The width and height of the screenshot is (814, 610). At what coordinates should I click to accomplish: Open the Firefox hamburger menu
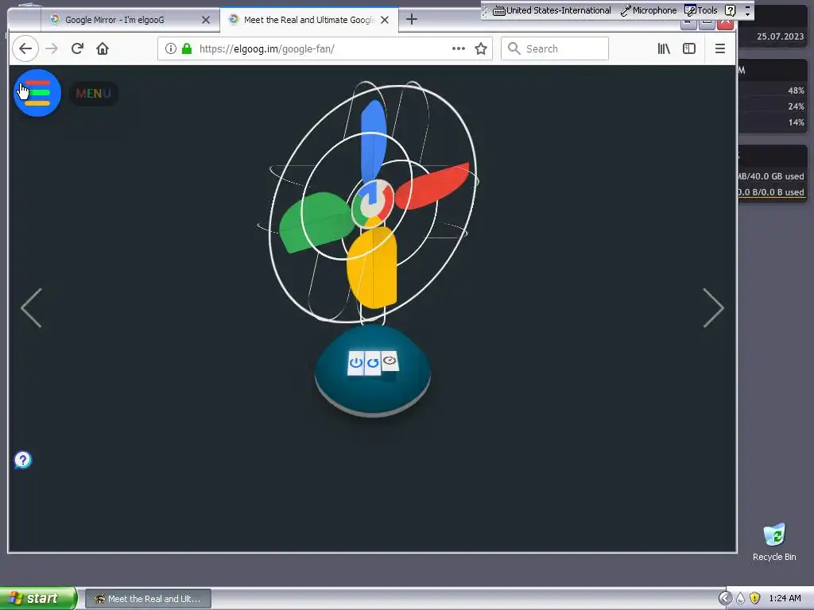point(720,48)
